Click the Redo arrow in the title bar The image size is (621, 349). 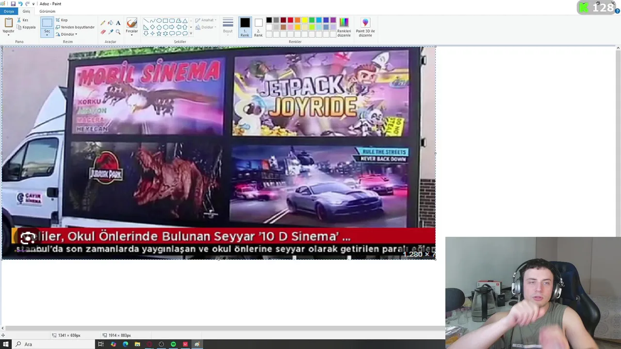point(27,4)
